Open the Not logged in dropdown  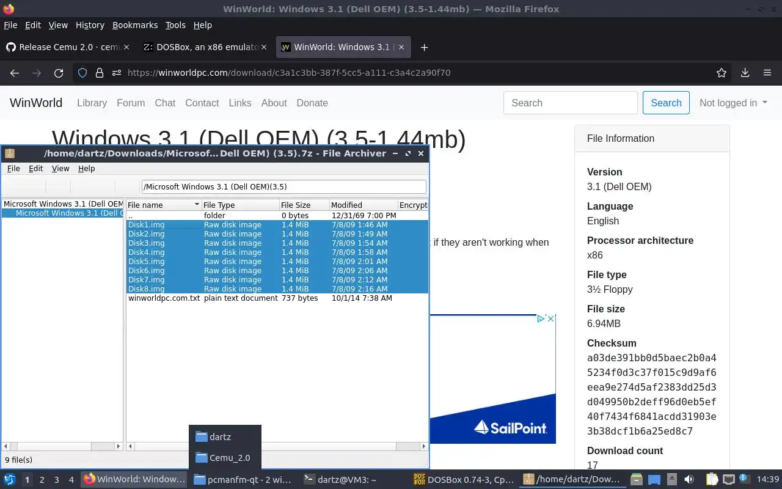733,103
